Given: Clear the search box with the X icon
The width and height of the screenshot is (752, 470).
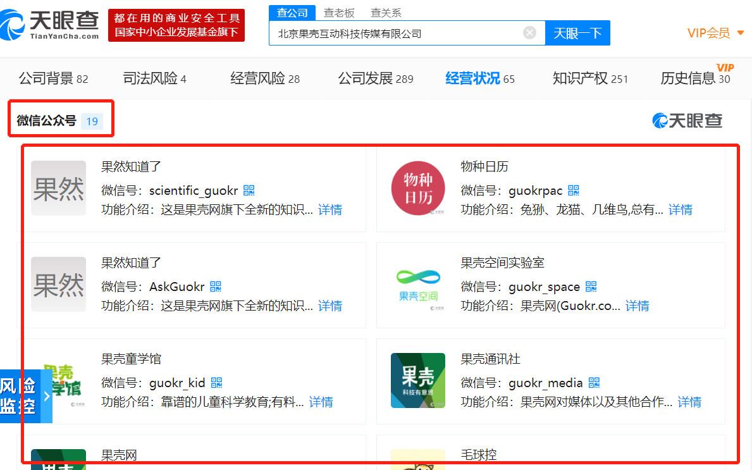Looking at the screenshot, I should (529, 33).
